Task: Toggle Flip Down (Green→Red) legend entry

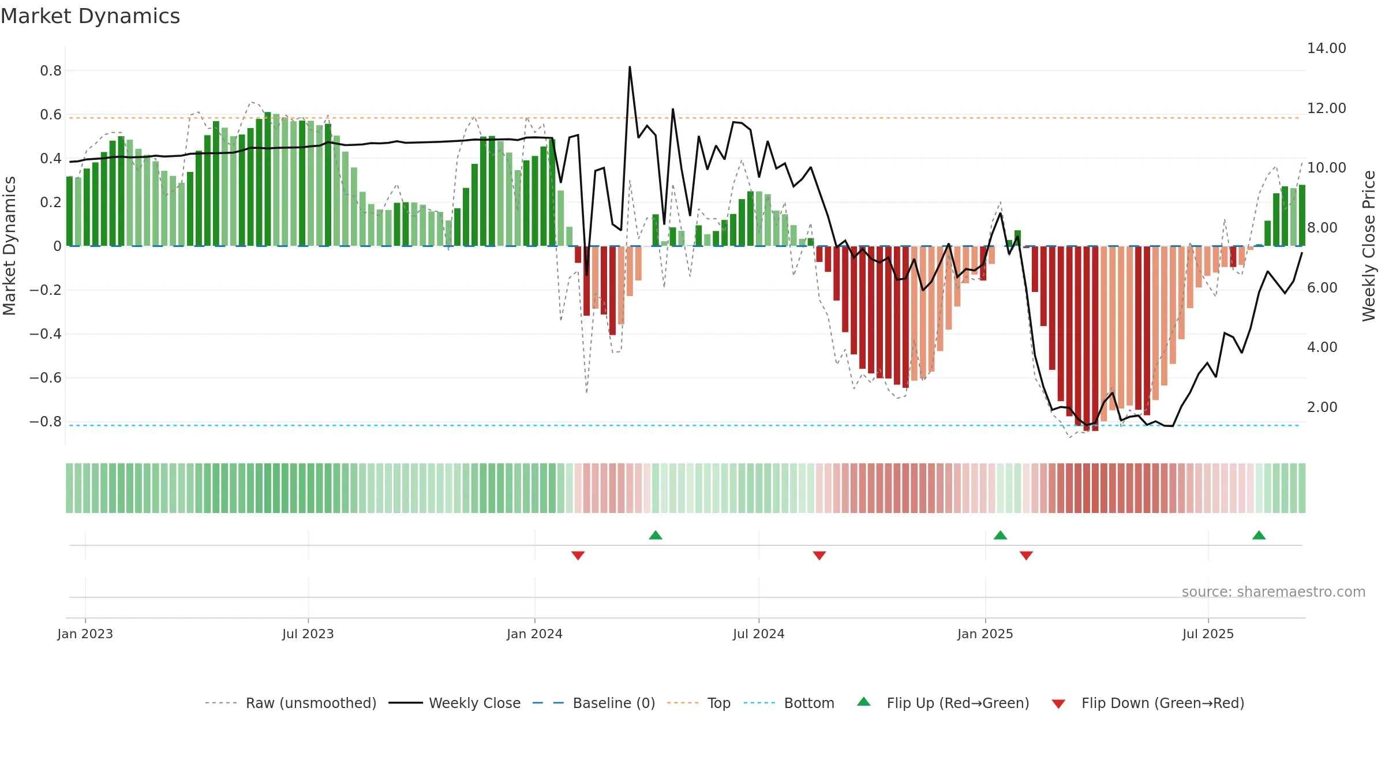Action: tap(1148, 703)
